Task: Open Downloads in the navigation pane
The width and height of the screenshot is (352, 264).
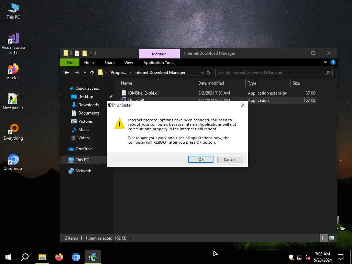Action: pos(88,105)
